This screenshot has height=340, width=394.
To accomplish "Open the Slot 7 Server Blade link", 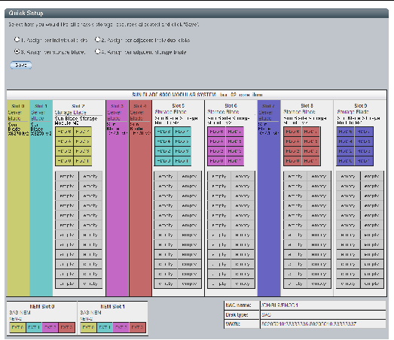I will point(265,115).
